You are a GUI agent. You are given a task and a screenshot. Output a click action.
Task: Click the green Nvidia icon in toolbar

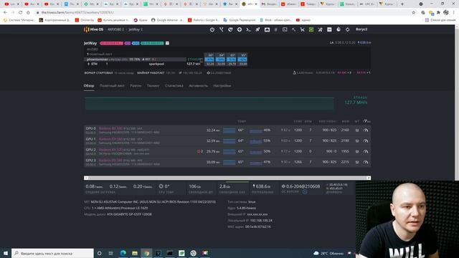point(311,29)
